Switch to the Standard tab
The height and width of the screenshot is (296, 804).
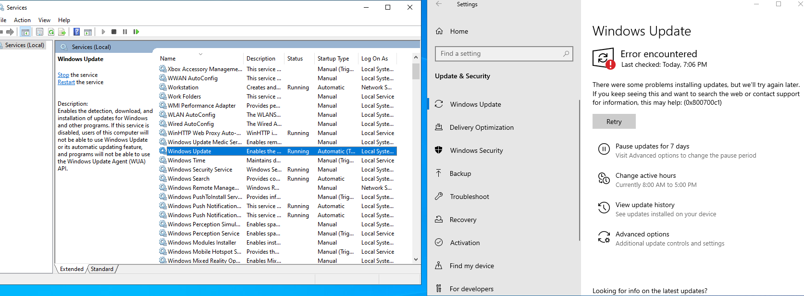102,269
